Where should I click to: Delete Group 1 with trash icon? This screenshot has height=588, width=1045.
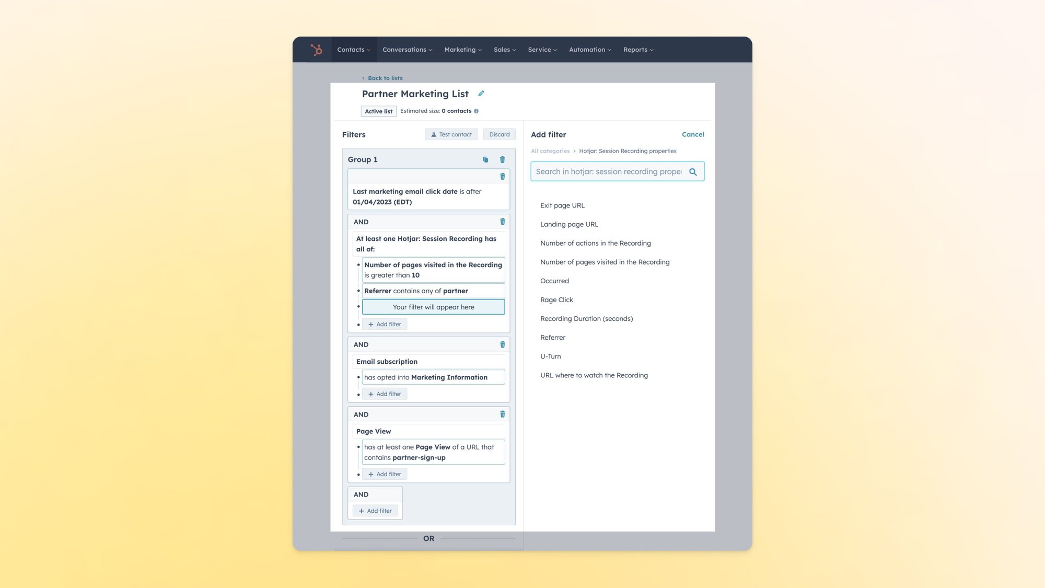click(503, 160)
